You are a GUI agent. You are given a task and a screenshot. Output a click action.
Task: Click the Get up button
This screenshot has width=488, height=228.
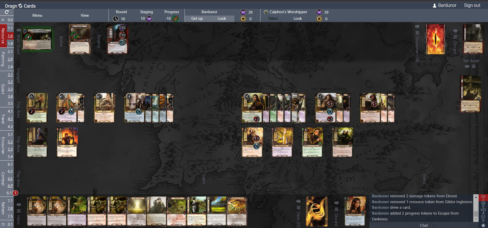(197, 19)
